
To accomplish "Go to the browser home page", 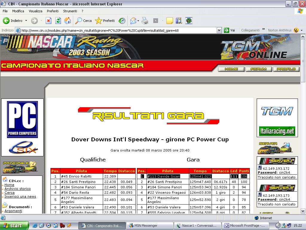I will point(68,21).
